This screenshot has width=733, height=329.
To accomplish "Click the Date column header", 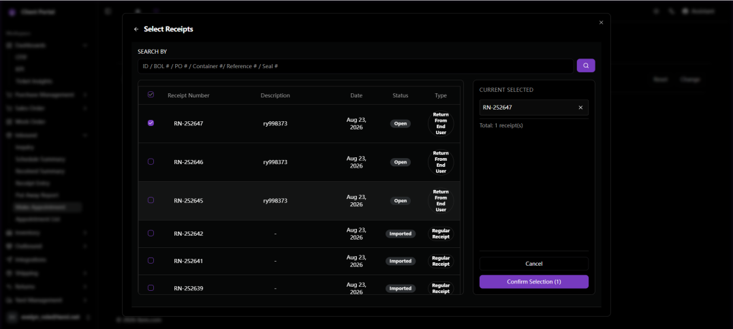I will point(356,95).
